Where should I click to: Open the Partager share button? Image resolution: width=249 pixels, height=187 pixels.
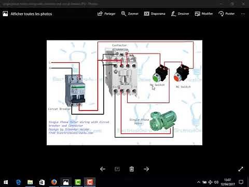point(106,14)
